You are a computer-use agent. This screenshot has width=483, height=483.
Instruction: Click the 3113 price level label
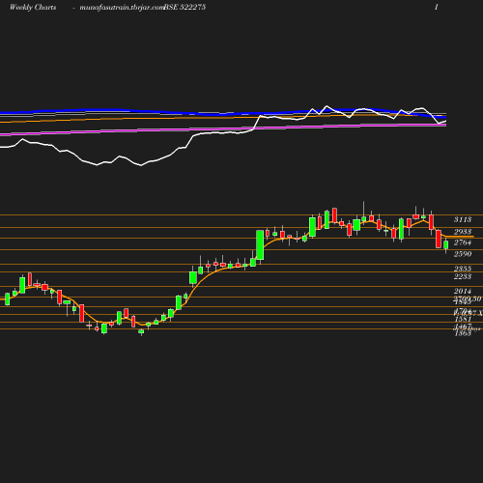(463, 219)
